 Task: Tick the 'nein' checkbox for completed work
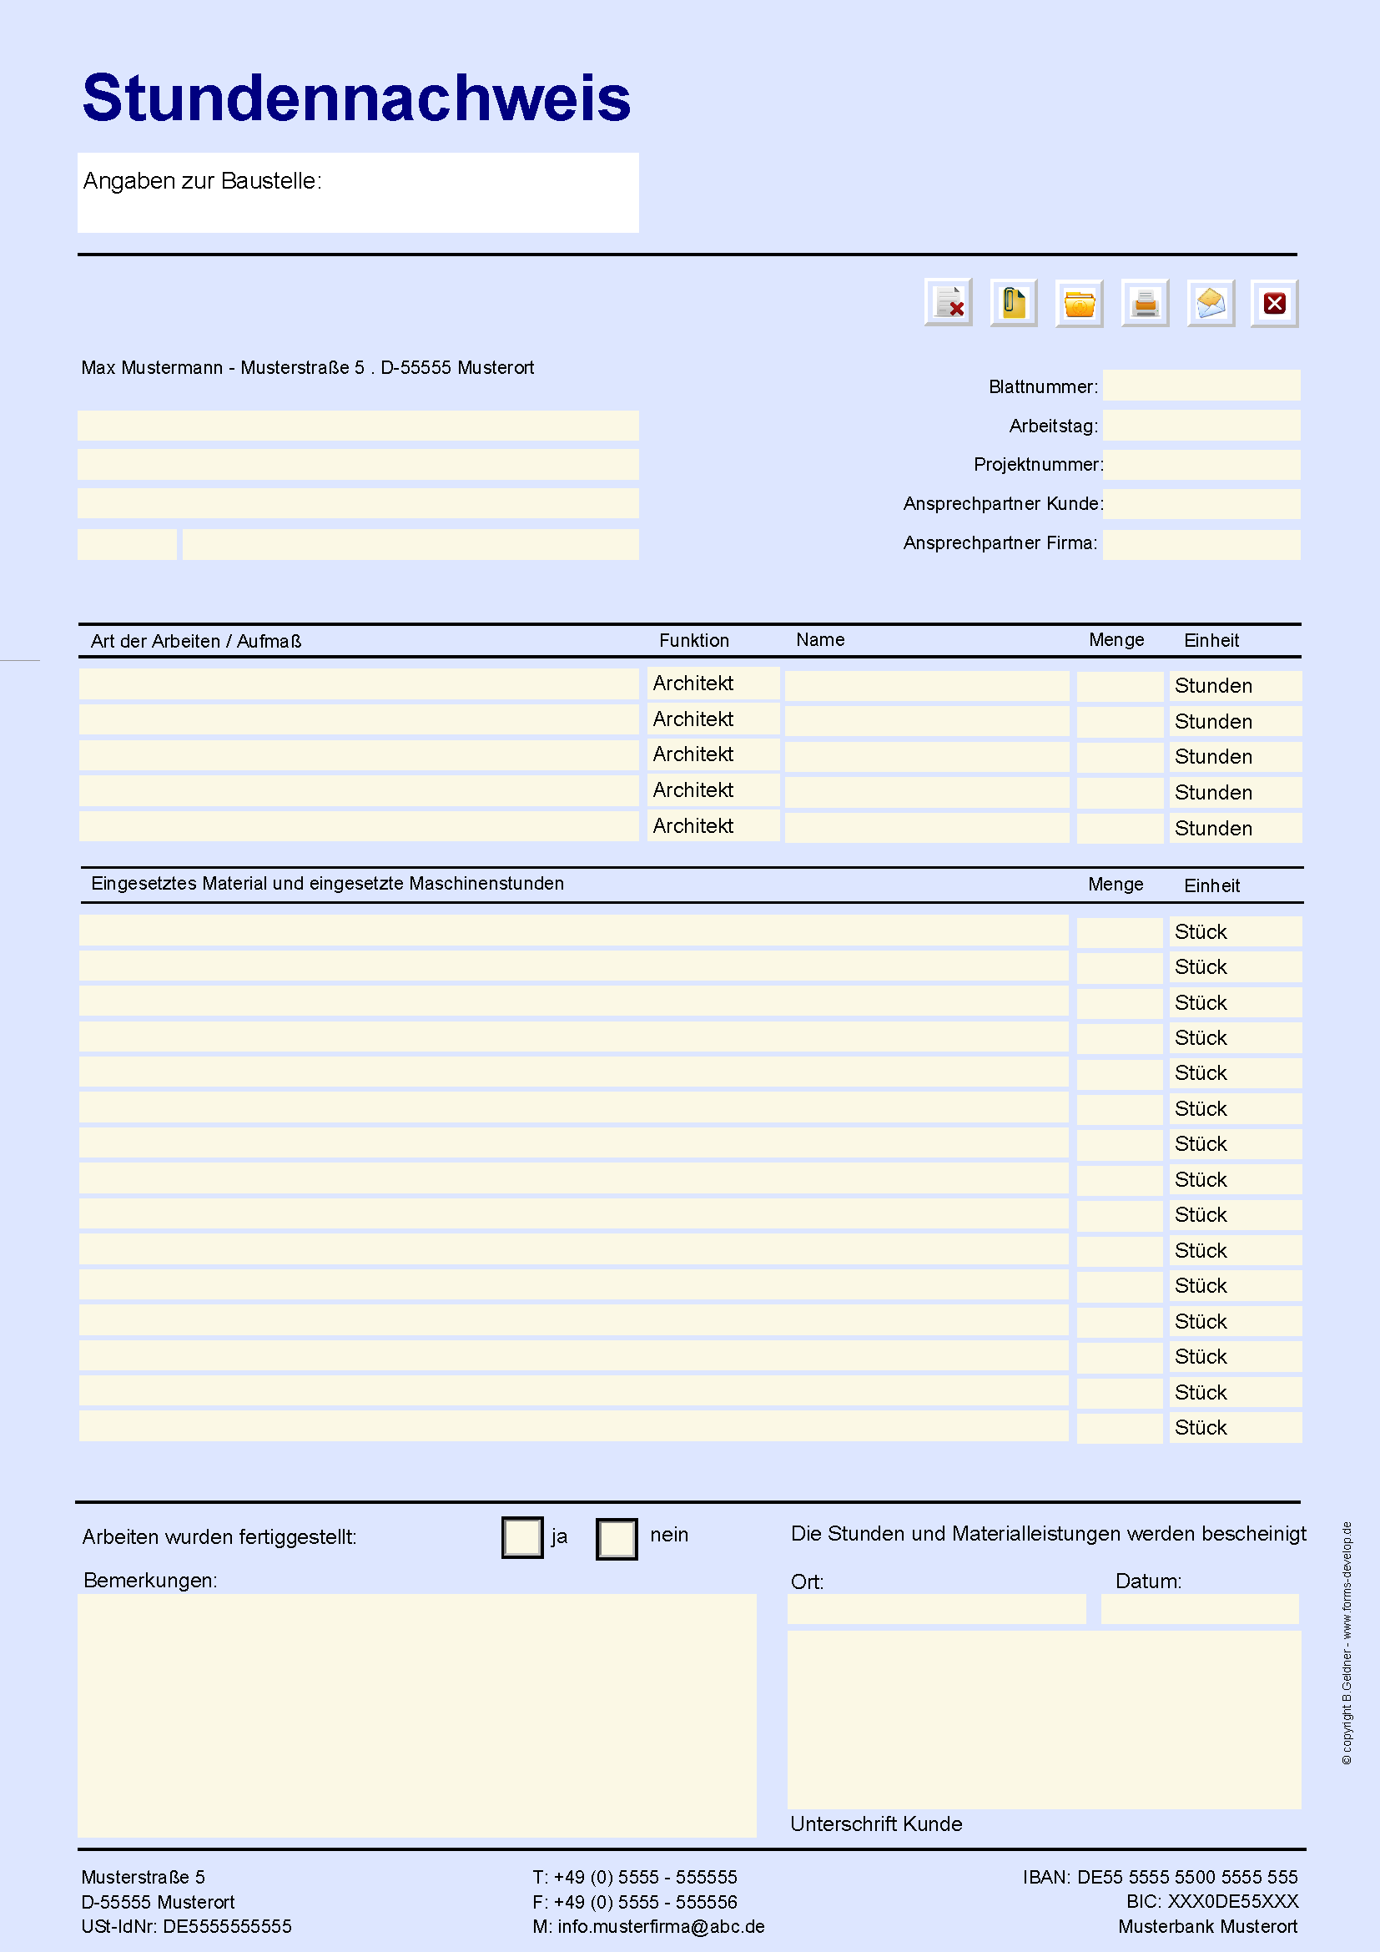tap(616, 1538)
